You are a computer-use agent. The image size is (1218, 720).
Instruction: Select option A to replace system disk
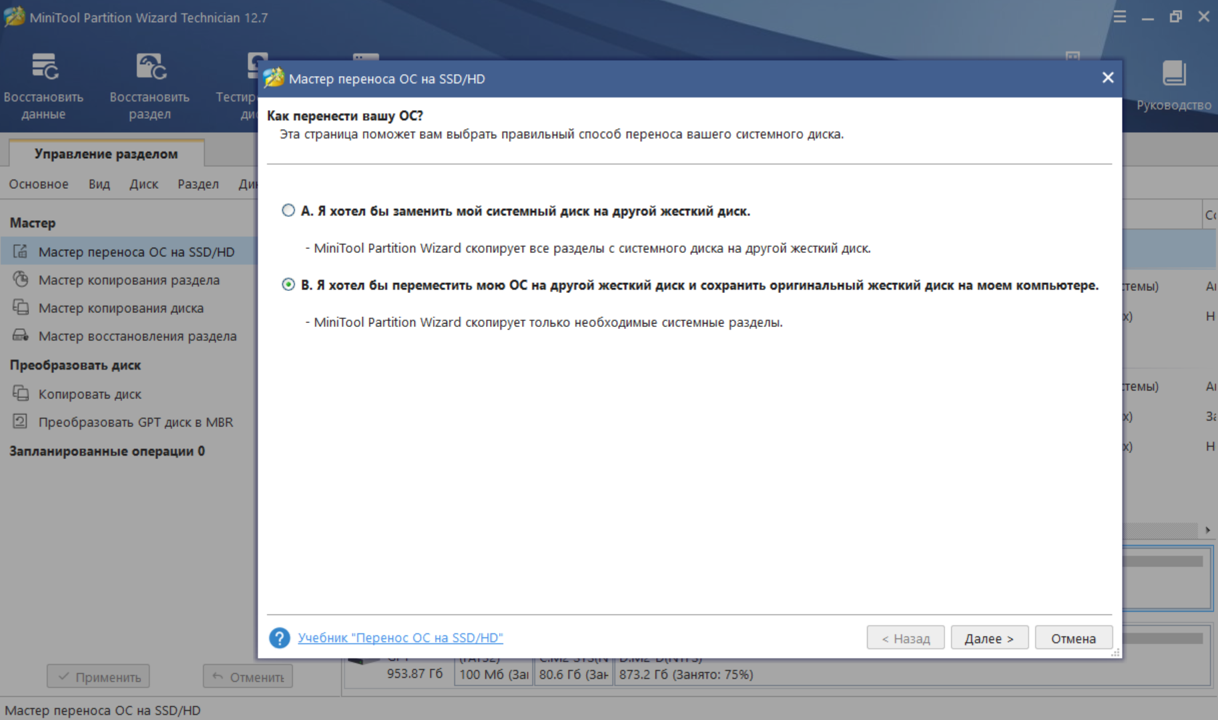click(x=288, y=211)
